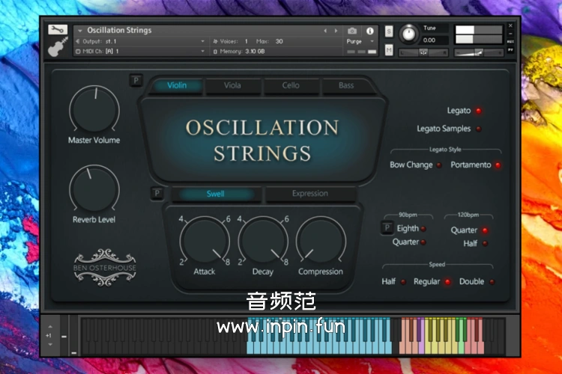Click the P button beside Swell tab

point(157,193)
